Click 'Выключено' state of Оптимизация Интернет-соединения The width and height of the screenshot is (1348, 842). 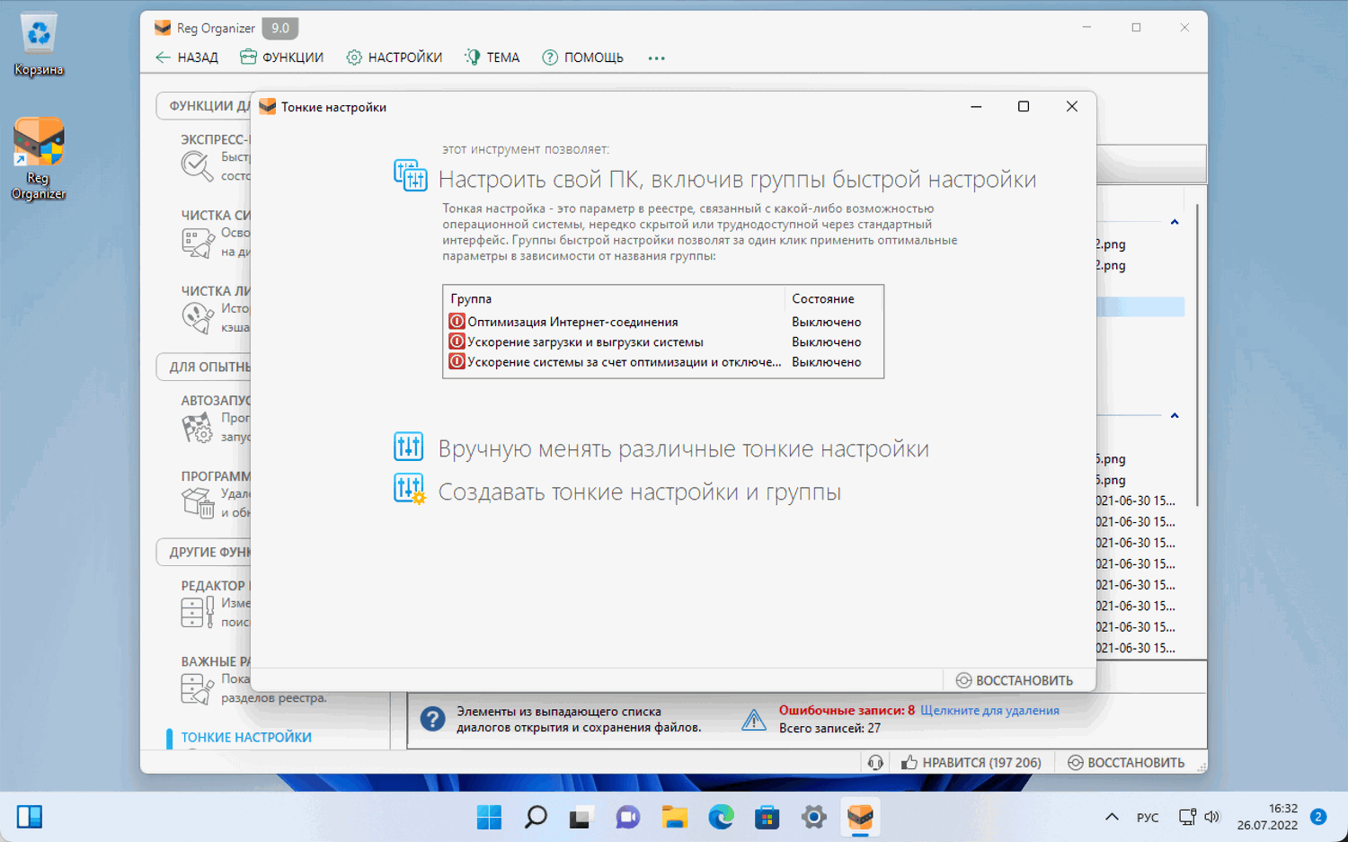coord(827,322)
